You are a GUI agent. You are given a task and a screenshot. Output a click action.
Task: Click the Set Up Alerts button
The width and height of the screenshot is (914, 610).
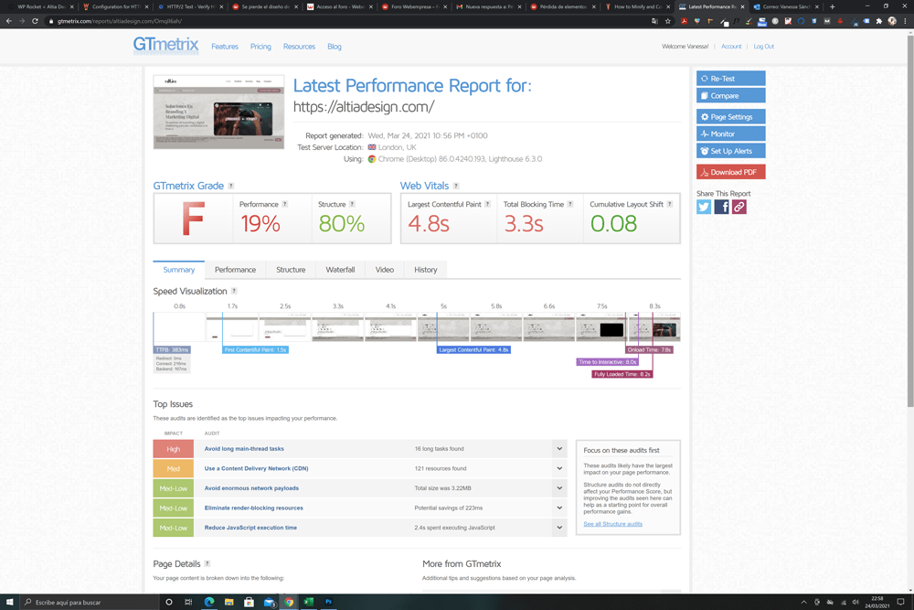[x=731, y=151]
